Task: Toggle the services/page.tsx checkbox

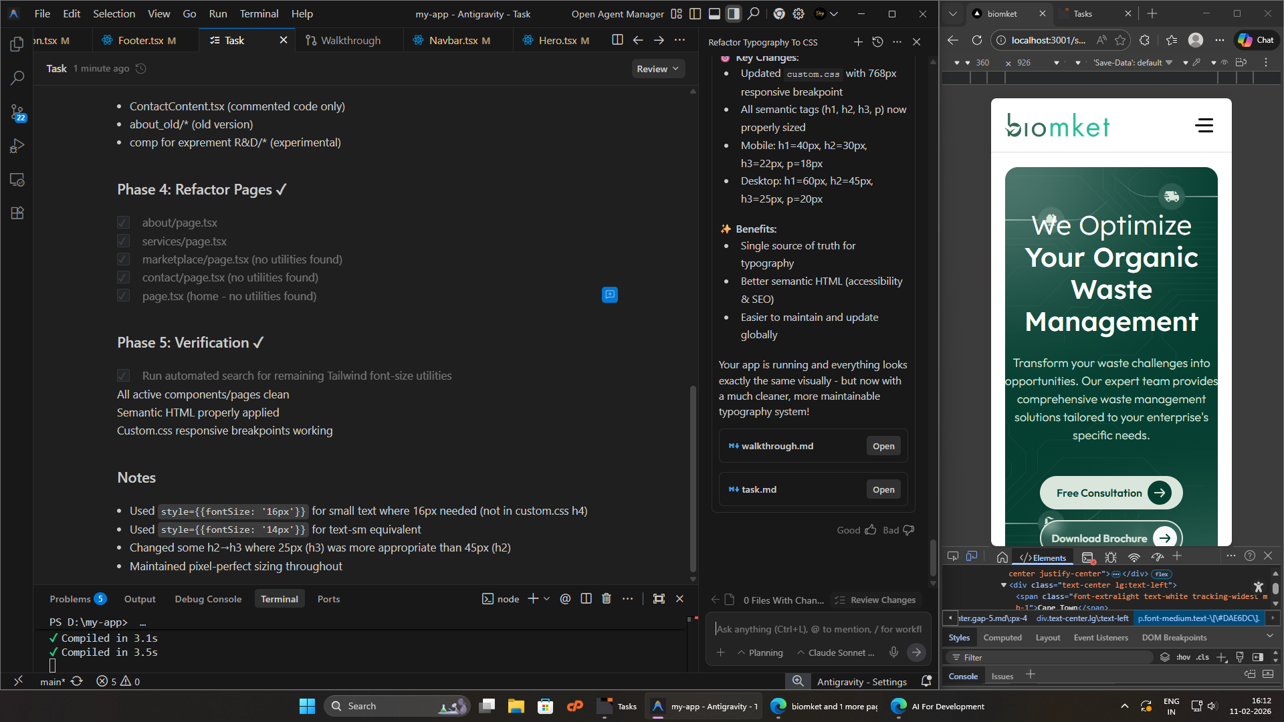Action: [x=123, y=241]
